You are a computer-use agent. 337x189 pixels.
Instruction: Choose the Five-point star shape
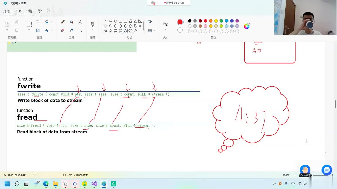(106, 31)
